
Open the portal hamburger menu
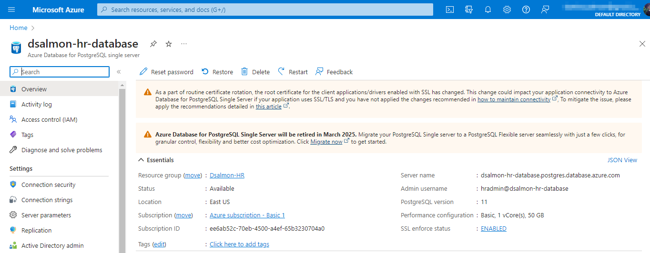[11, 10]
